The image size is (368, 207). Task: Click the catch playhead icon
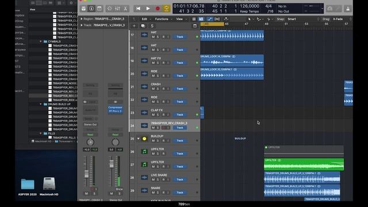pyautogui.click(x=226, y=19)
